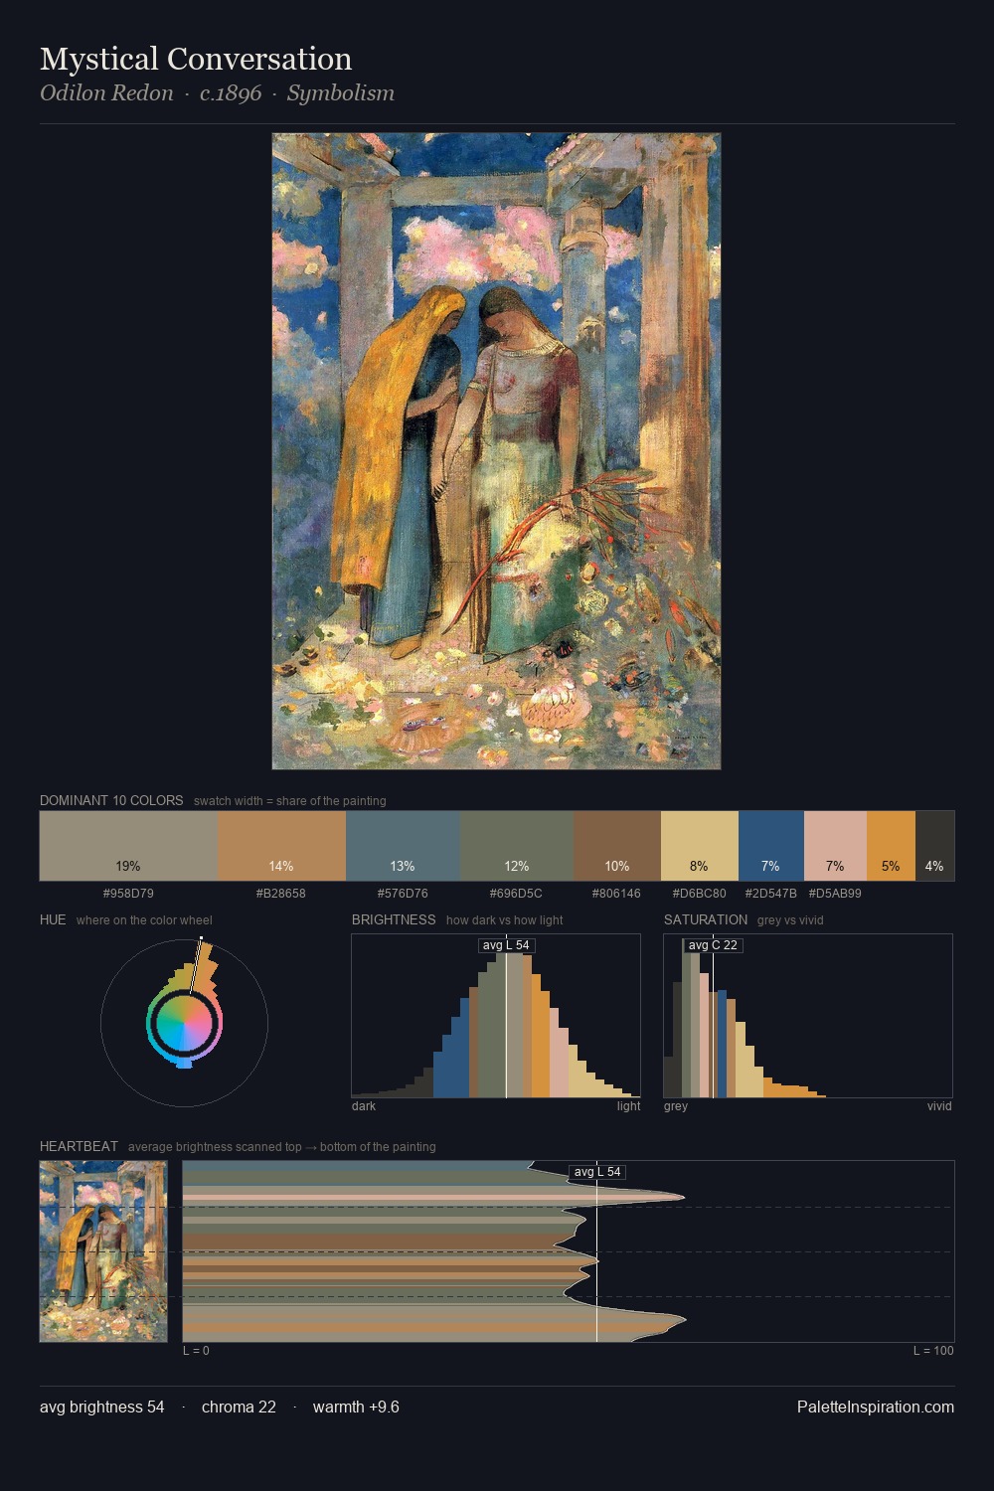Click the hex code #2D547B label
This screenshot has width=994, height=1491.
[x=771, y=894]
